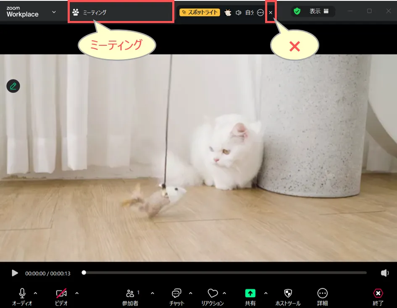Open the More details menu icon
Viewport: 397px width, 308px height.
[322, 293]
